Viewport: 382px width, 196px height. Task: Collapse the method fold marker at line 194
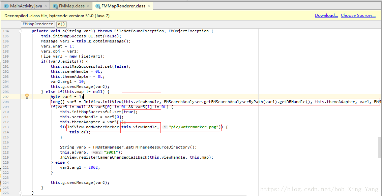21,31
